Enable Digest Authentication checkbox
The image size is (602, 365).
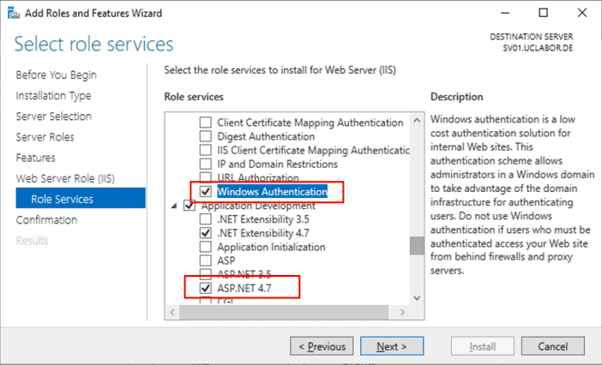pos(205,136)
